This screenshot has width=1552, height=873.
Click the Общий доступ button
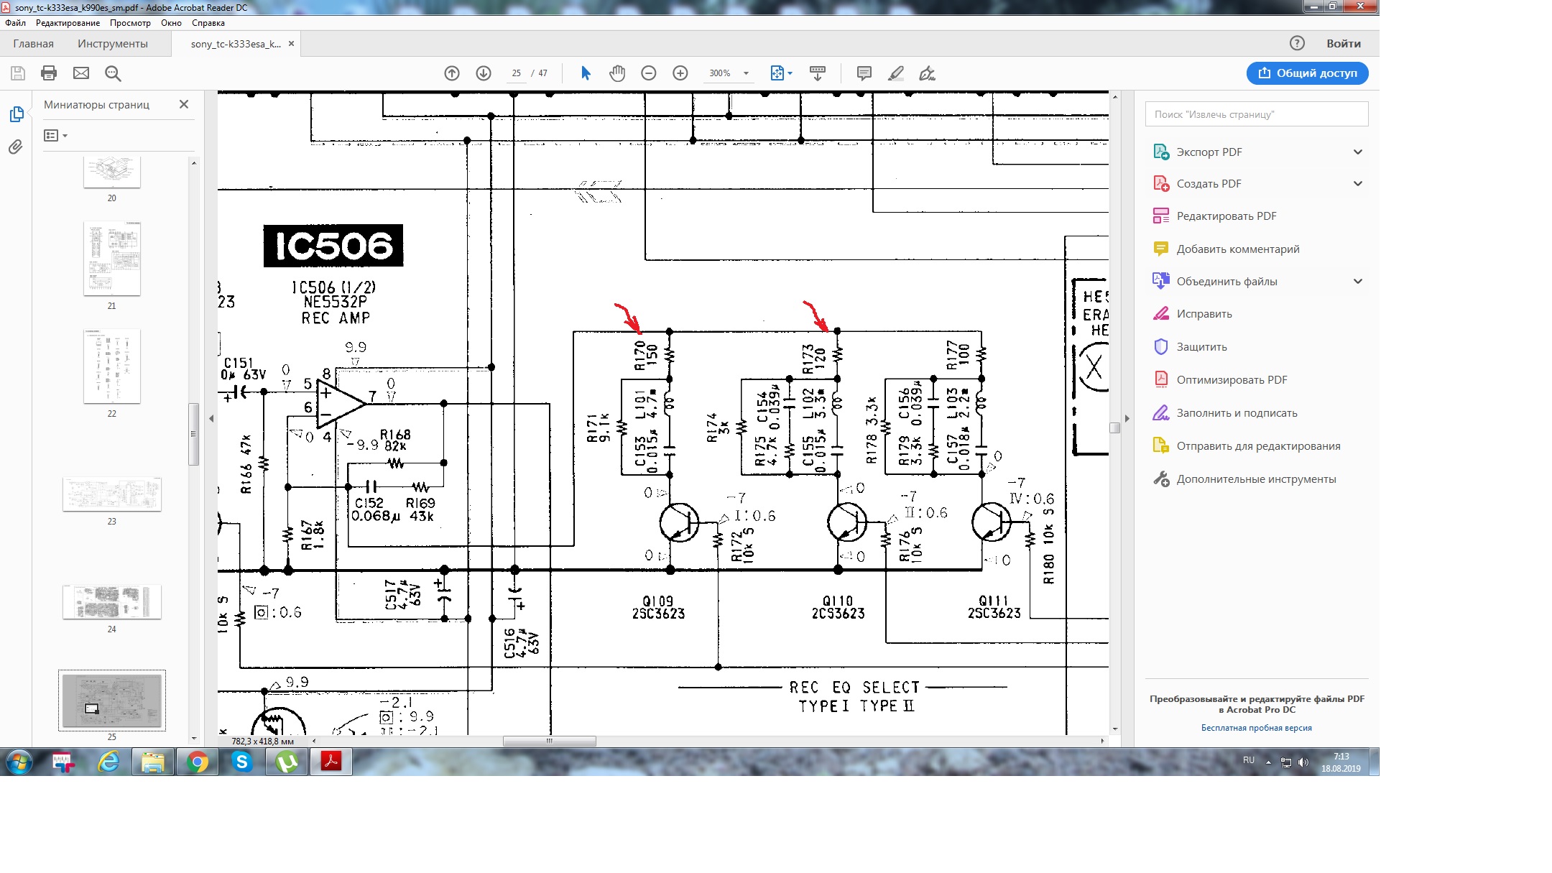1307,73
